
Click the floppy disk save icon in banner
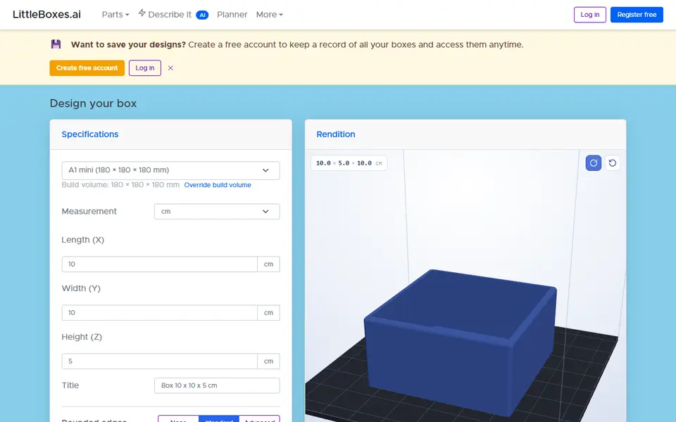point(56,44)
